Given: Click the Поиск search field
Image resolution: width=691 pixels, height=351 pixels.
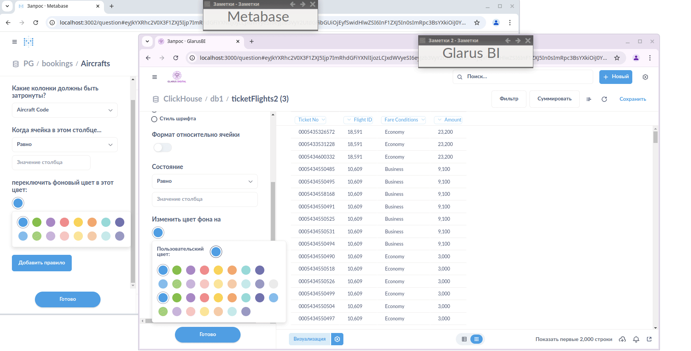Looking at the screenshot, I should (x=526, y=77).
